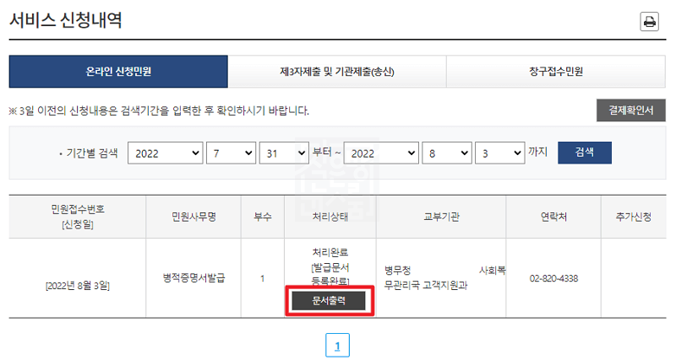Viewport: 676px width, 360px height.
Task: Click the 병무청 issuing agency text
Action: (x=397, y=270)
